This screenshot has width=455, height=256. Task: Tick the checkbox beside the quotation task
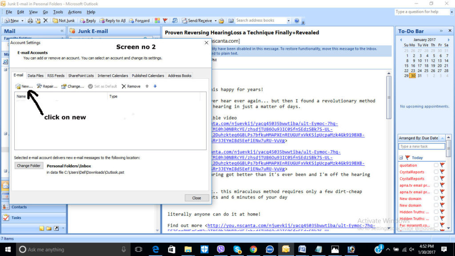(x=436, y=165)
